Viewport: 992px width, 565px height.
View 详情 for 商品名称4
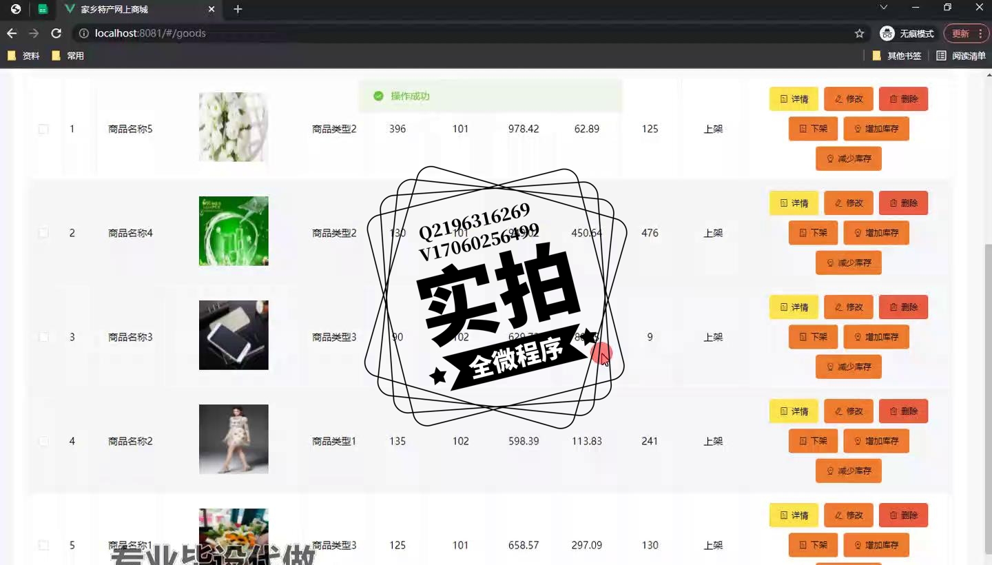794,203
